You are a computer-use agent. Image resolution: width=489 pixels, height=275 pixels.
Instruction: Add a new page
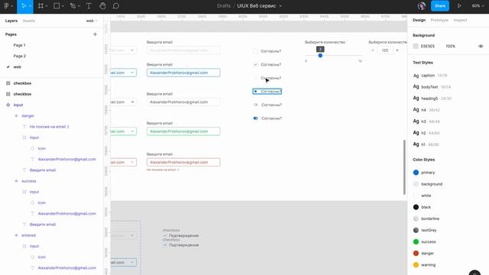[95, 34]
